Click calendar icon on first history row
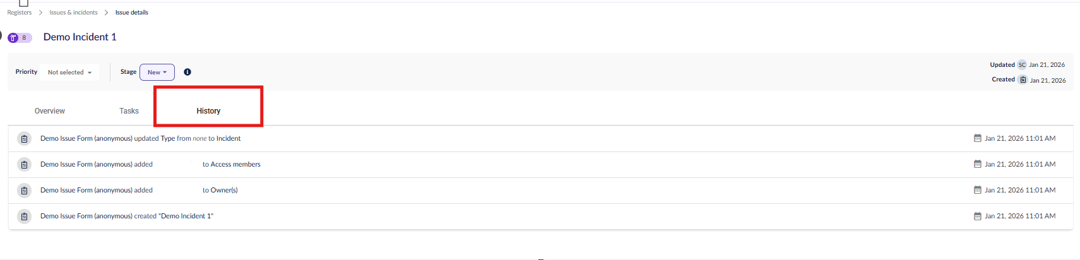The height and width of the screenshot is (260, 1080). point(978,138)
